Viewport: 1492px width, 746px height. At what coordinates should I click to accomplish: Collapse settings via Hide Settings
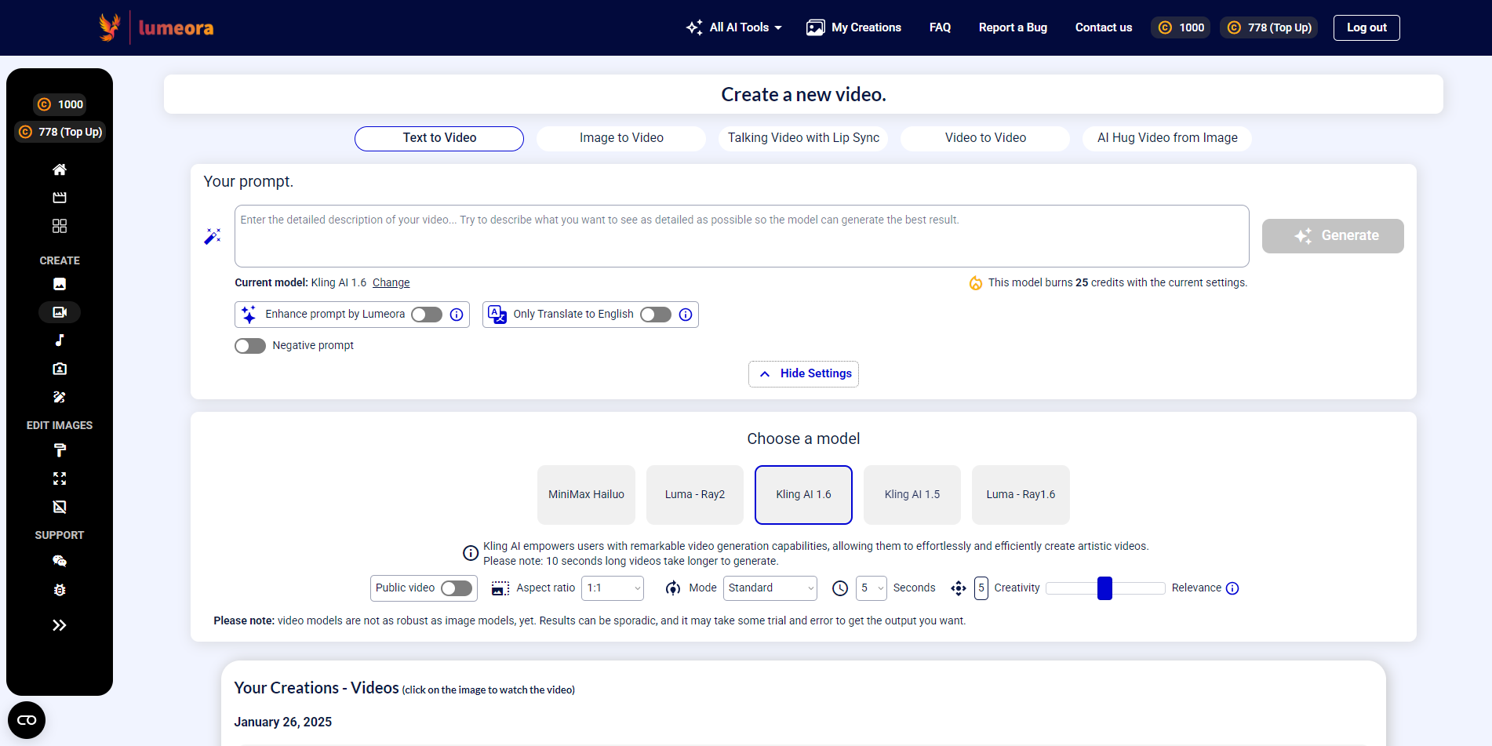click(x=803, y=374)
